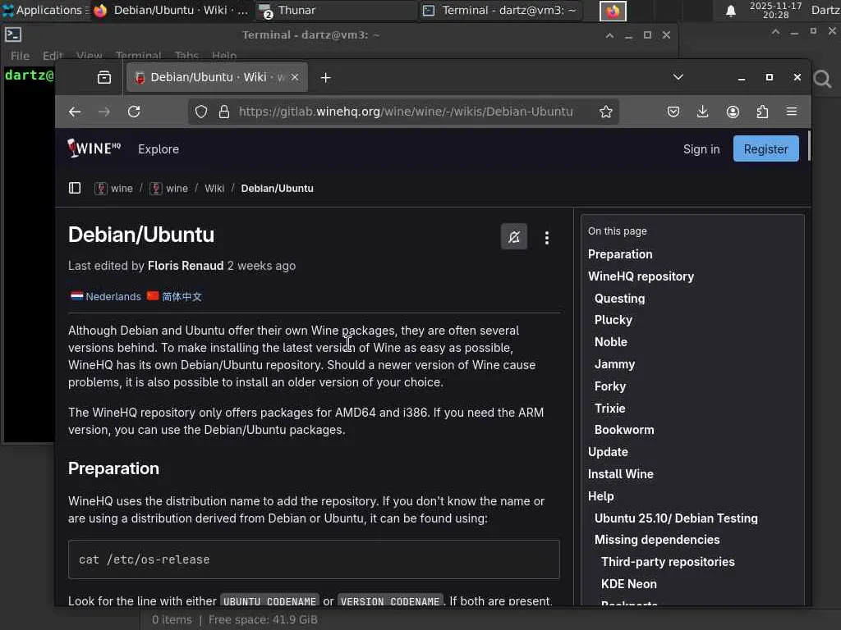The height and width of the screenshot is (630, 841).
Task: Click the Sign in link
Action: [x=701, y=149]
